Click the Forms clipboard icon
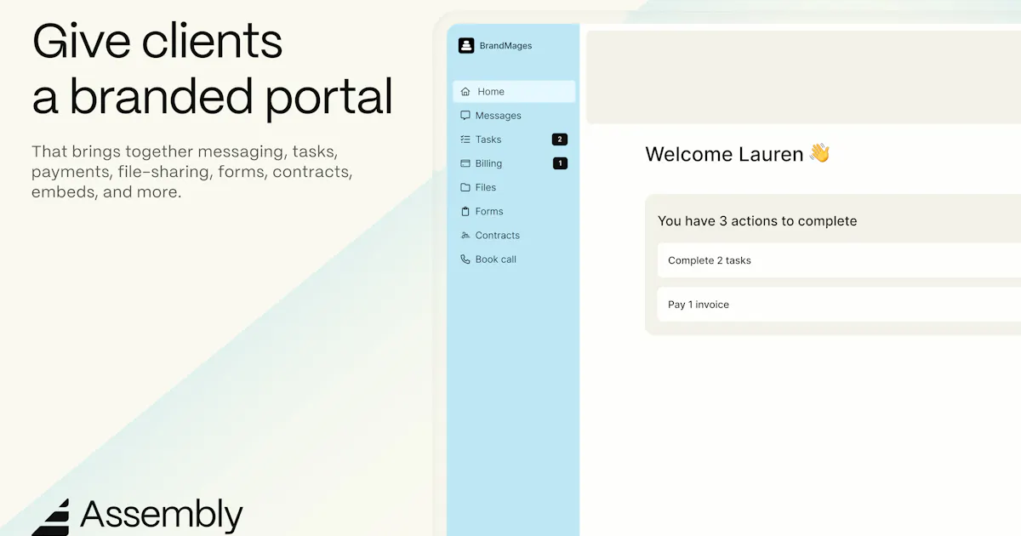 465,211
